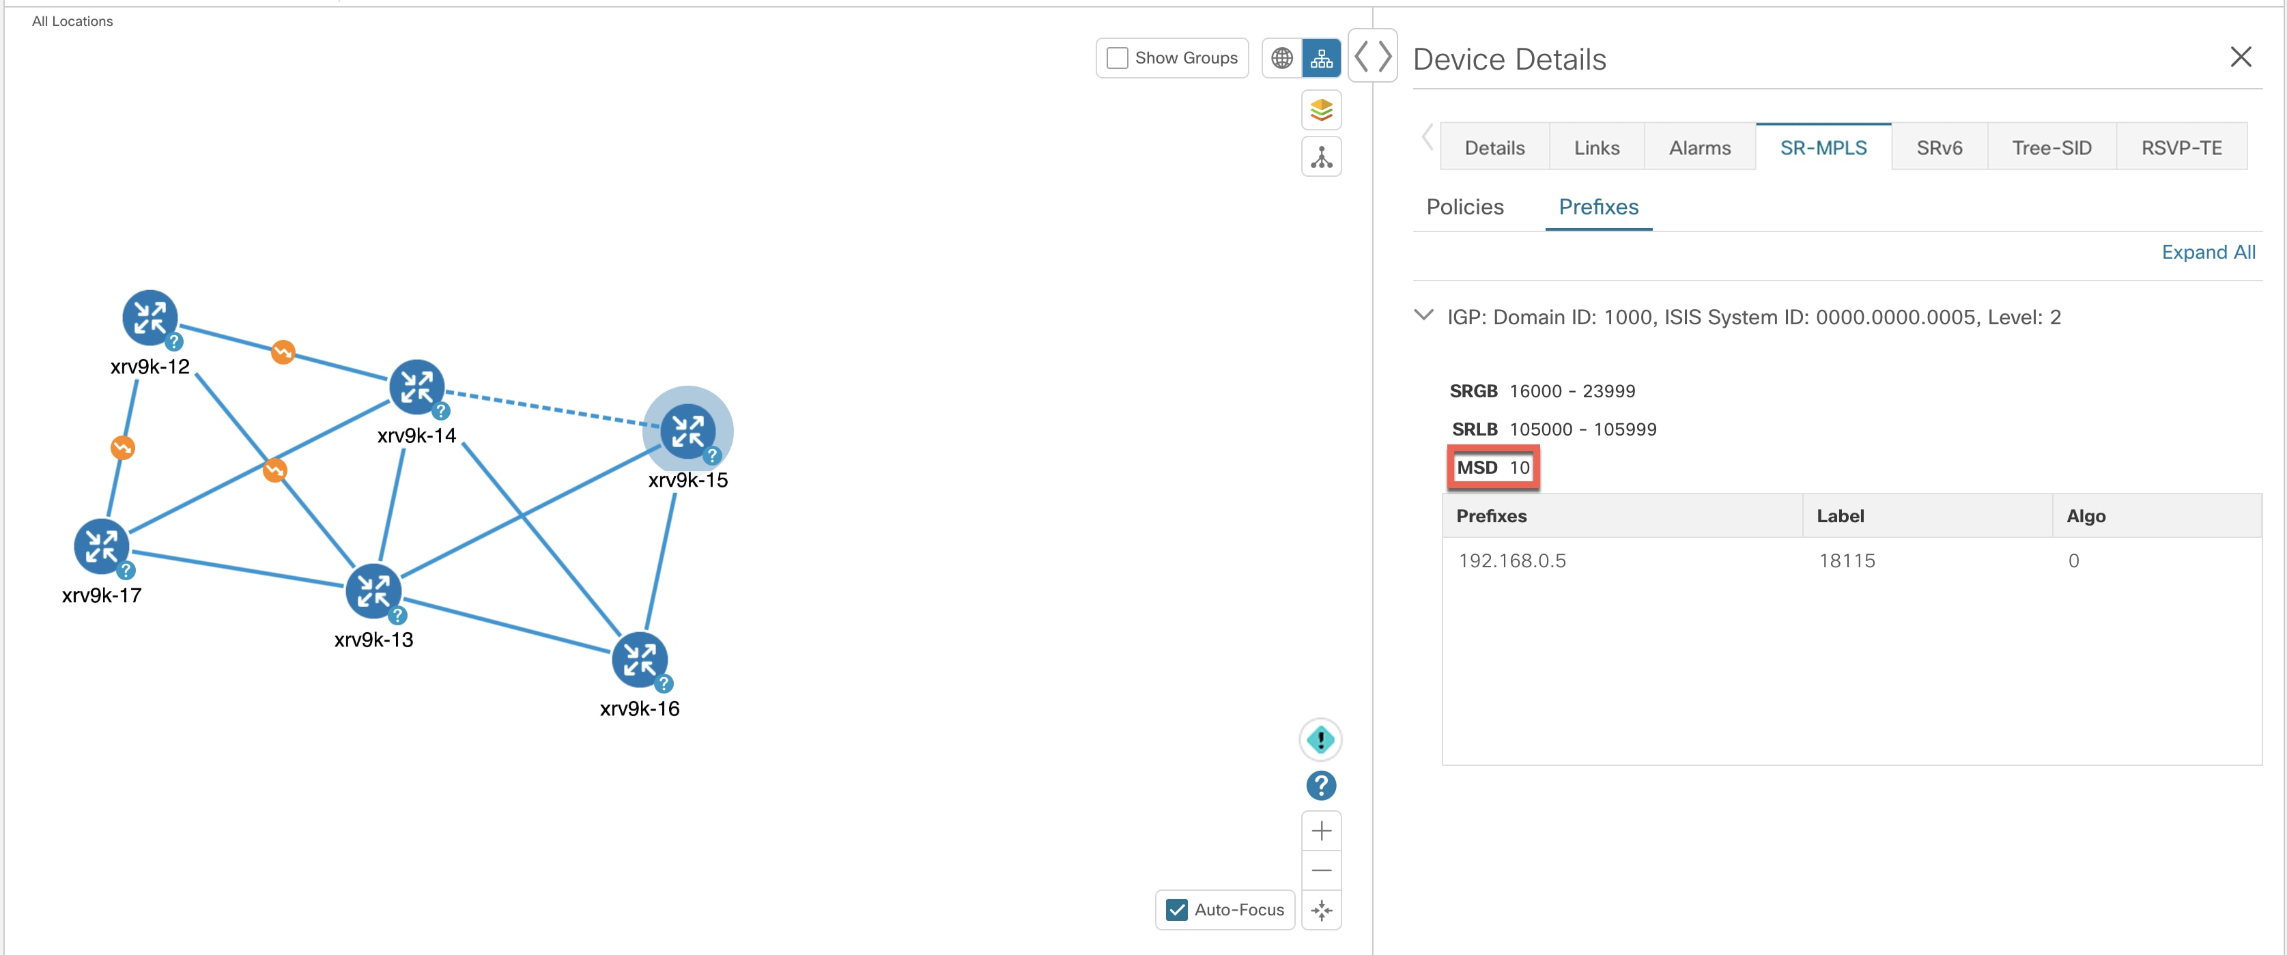The width and height of the screenshot is (2287, 955).
Task: Click the zoom in plus control
Action: (x=1321, y=831)
